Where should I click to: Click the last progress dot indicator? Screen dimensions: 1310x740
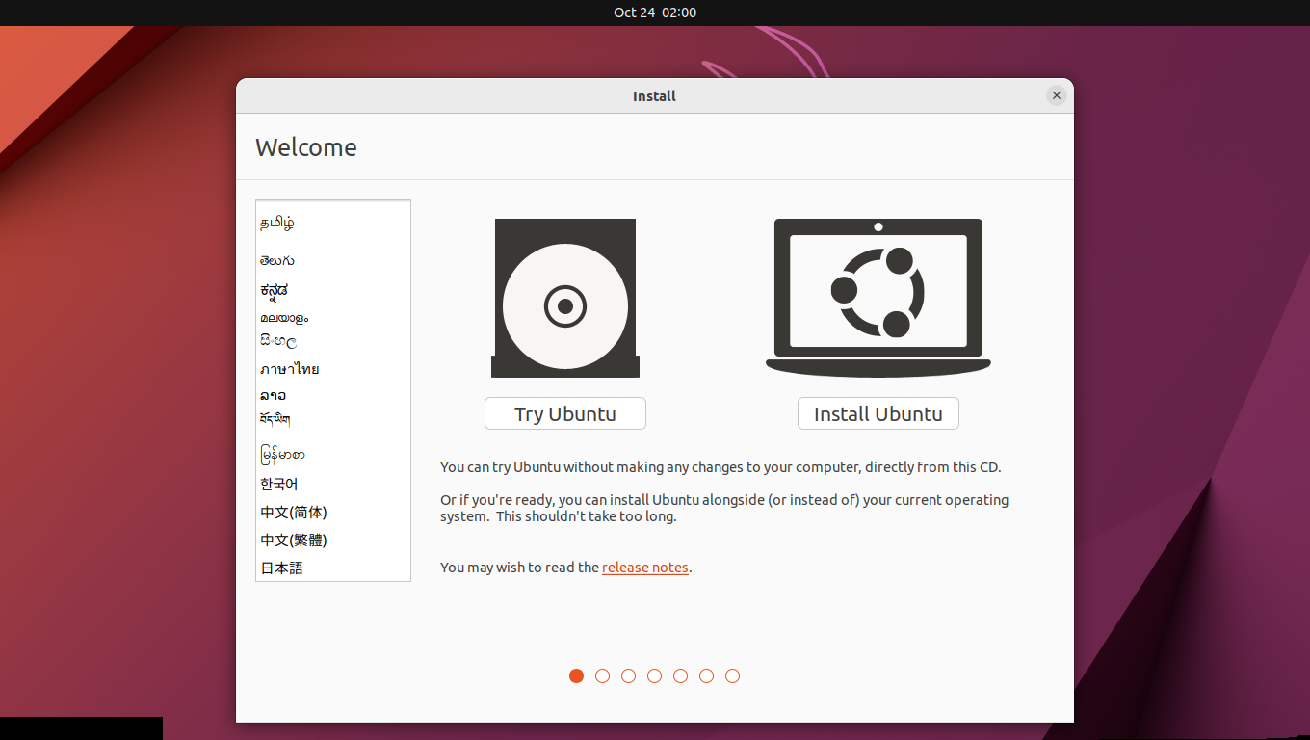(x=732, y=675)
